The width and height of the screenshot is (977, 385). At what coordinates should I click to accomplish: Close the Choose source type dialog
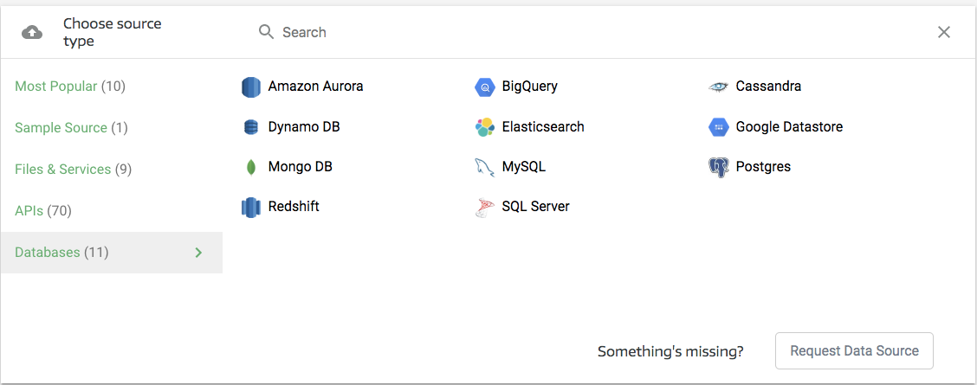pyautogui.click(x=944, y=32)
